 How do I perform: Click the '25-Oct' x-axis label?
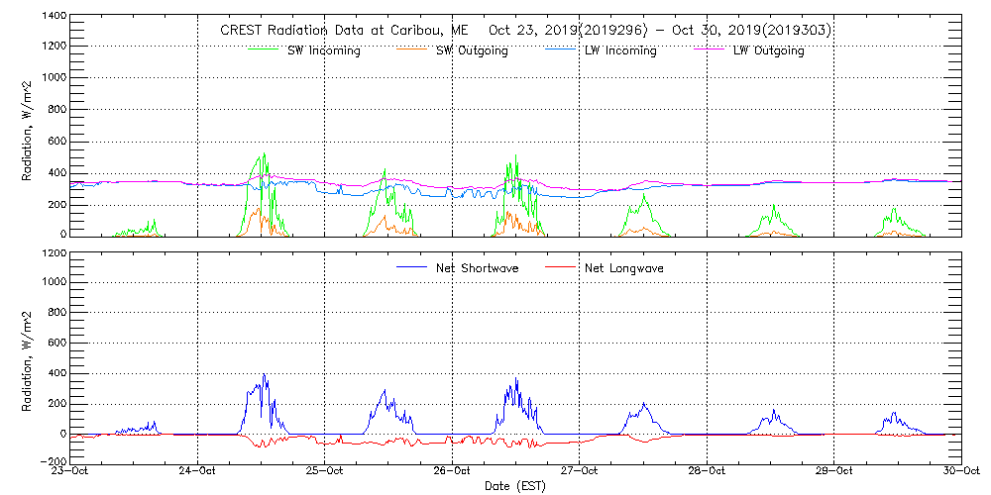pos(324,471)
